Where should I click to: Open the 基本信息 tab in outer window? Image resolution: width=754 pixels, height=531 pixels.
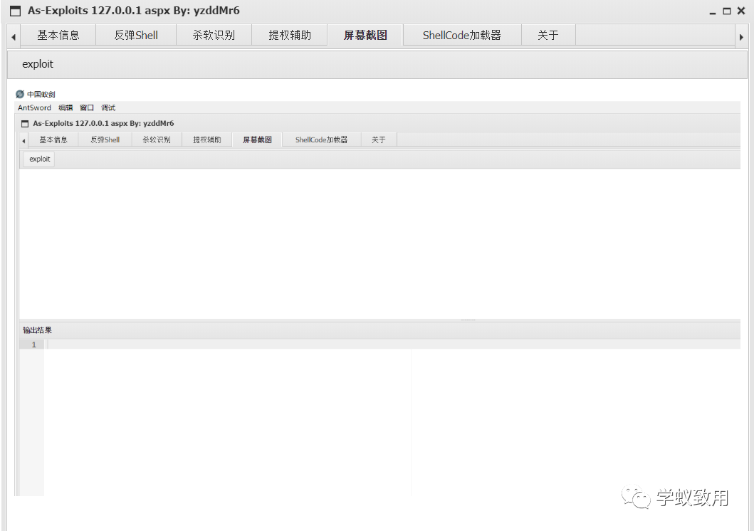[x=58, y=35]
